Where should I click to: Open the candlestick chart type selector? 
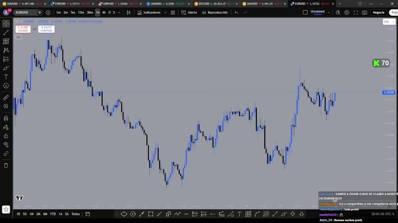coord(128,12)
